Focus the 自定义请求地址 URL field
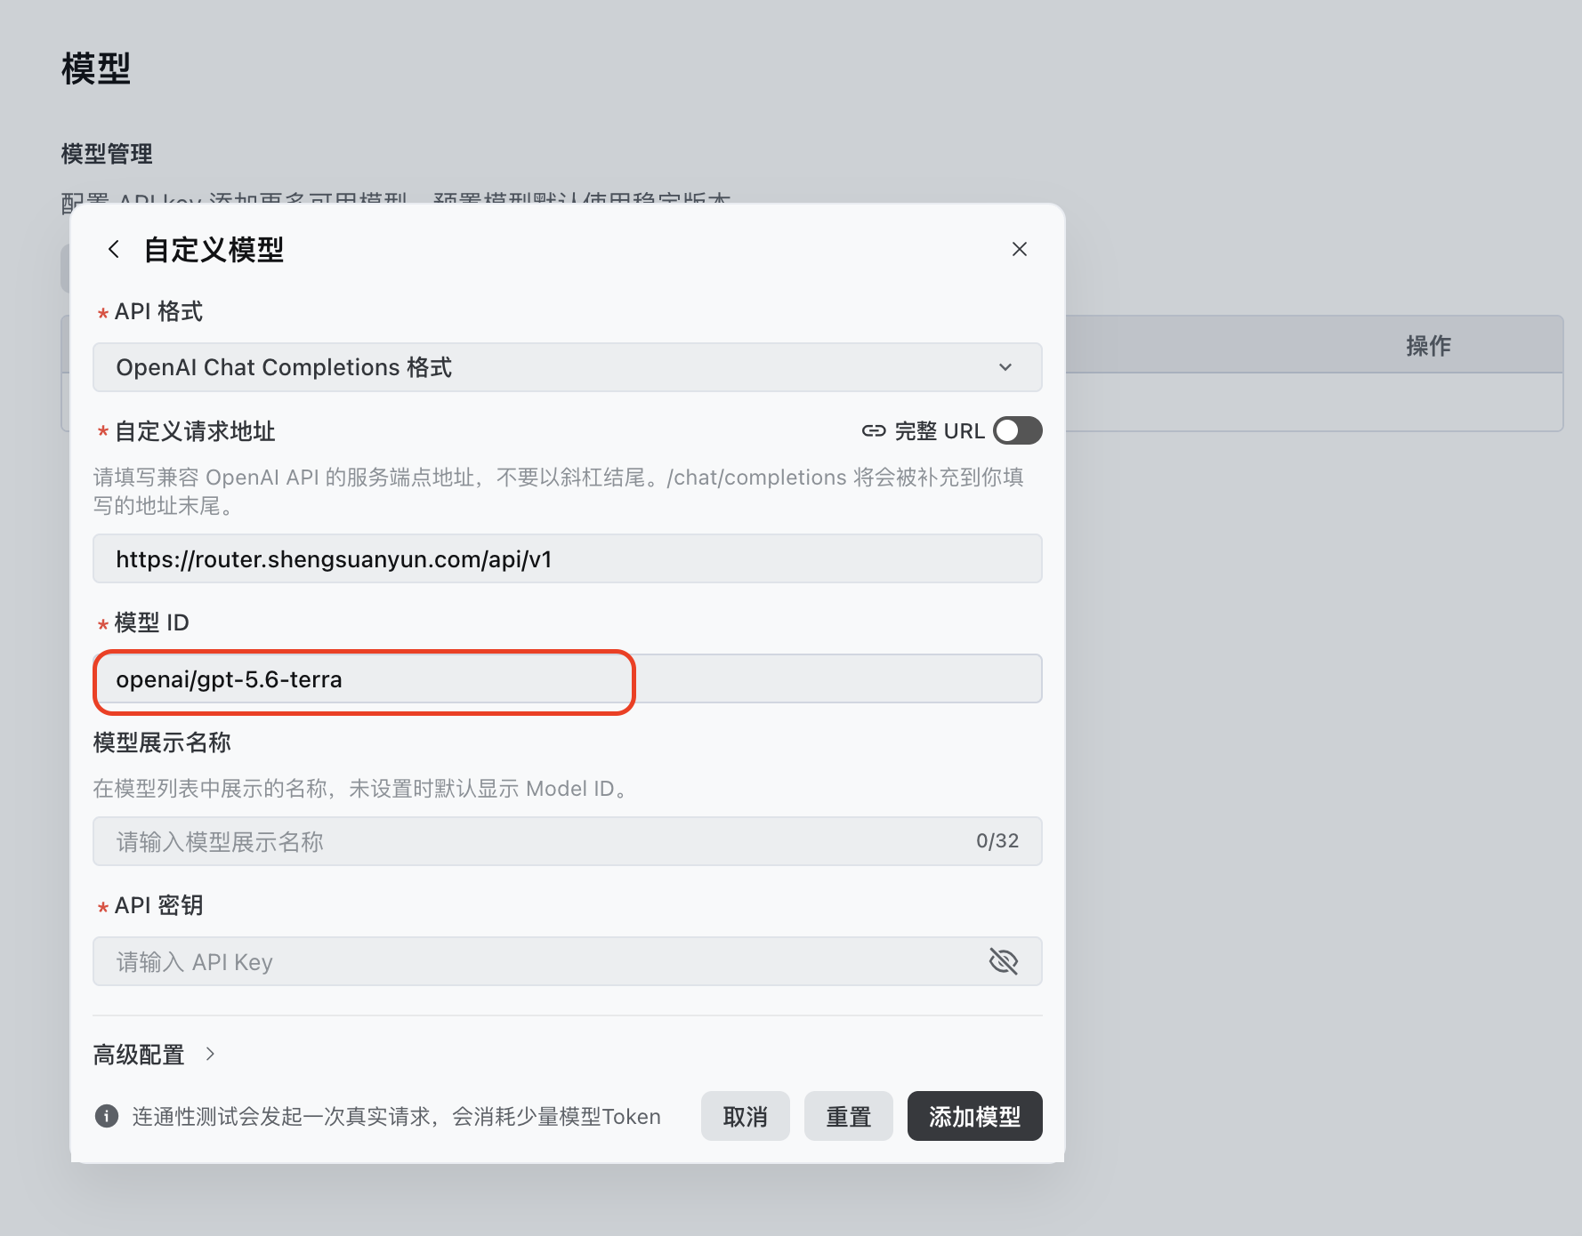This screenshot has width=1582, height=1236. 568,558
